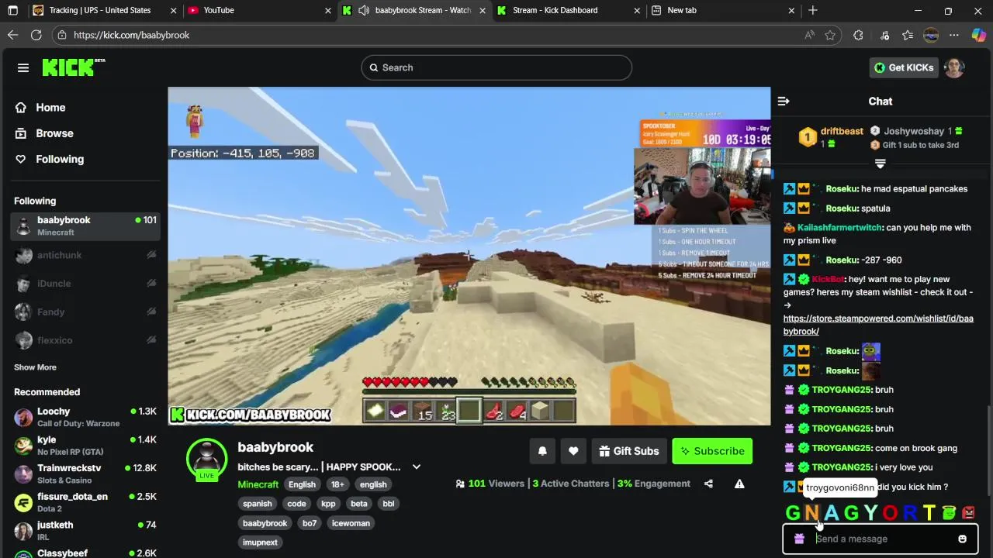Image resolution: width=993 pixels, height=558 pixels.
Task: Click the KICK logo
Action: point(73,67)
